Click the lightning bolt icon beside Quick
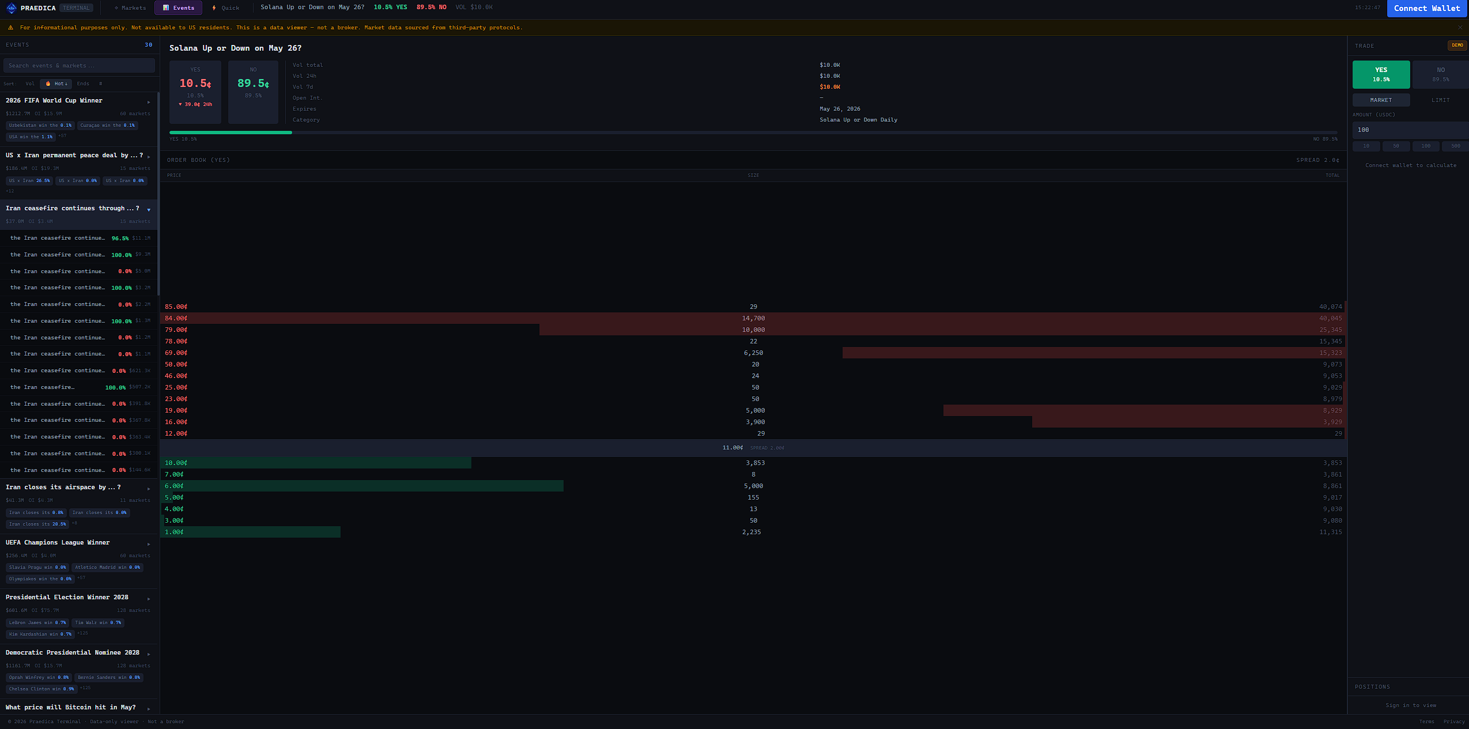This screenshot has height=729, width=1469. pyautogui.click(x=214, y=8)
